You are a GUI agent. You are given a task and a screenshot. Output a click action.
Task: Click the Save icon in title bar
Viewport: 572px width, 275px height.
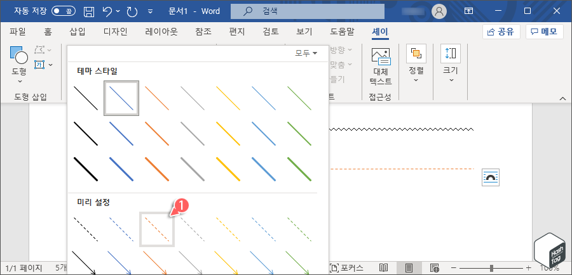point(88,11)
